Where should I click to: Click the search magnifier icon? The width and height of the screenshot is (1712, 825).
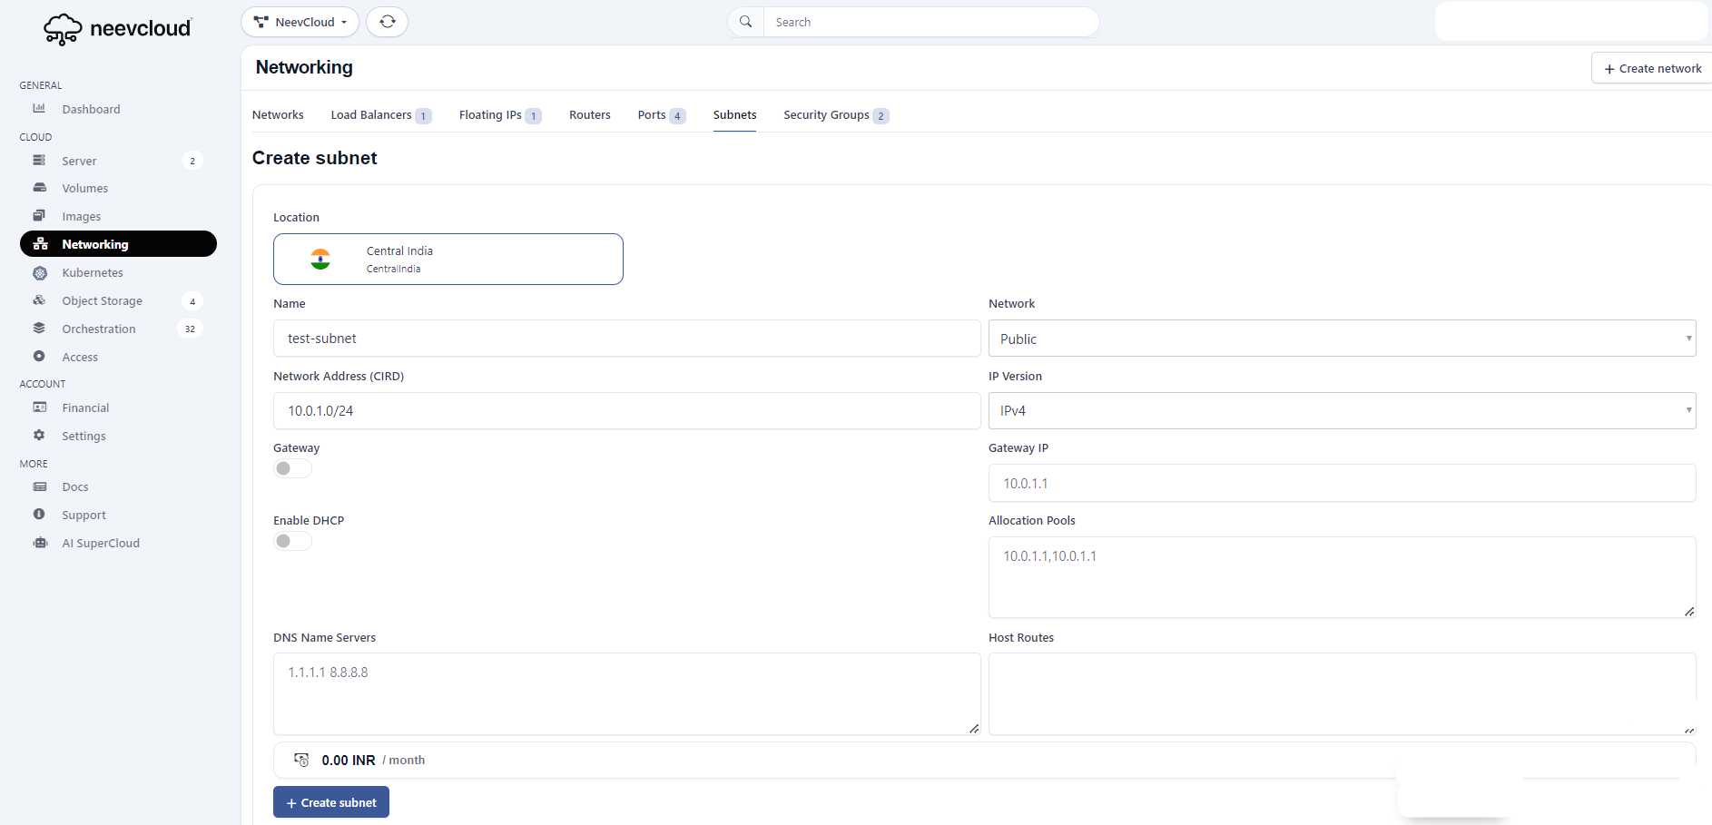[745, 22]
